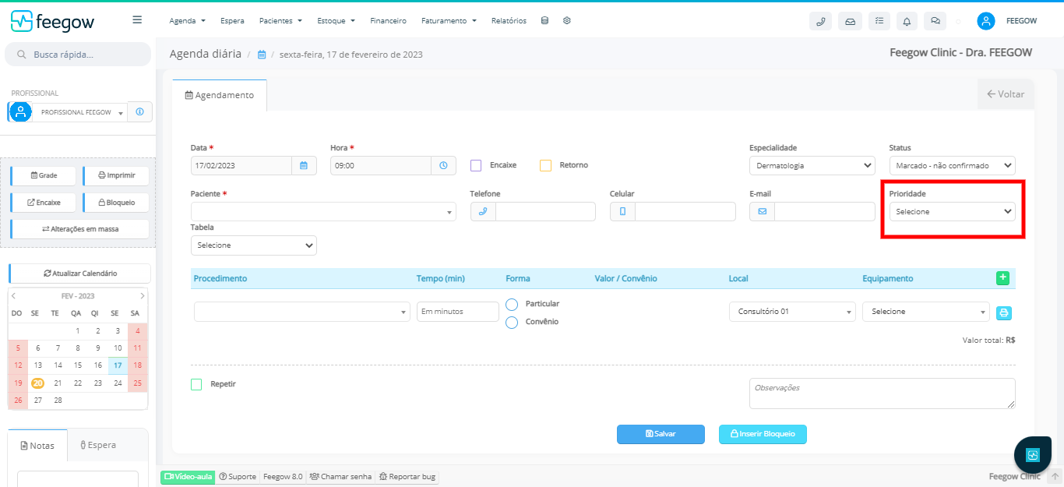The image size is (1064, 487).
Task: Switch to the Espera tab in side panel
Action: coord(98,445)
